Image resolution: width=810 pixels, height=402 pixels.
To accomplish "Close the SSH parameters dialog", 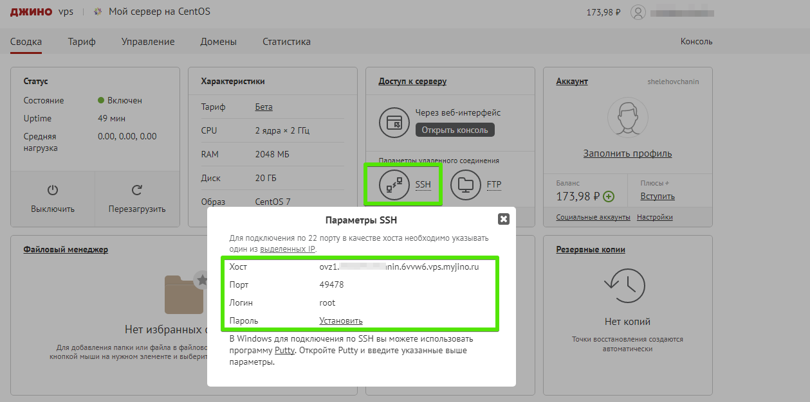I will tap(504, 219).
